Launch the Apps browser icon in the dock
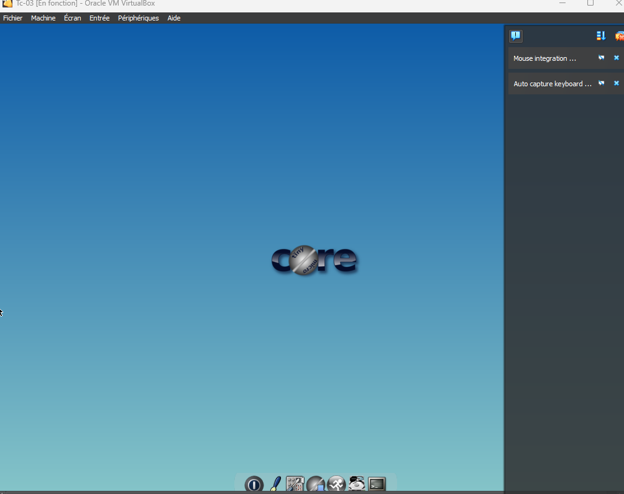The height and width of the screenshot is (494, 624). coord(316,484)
